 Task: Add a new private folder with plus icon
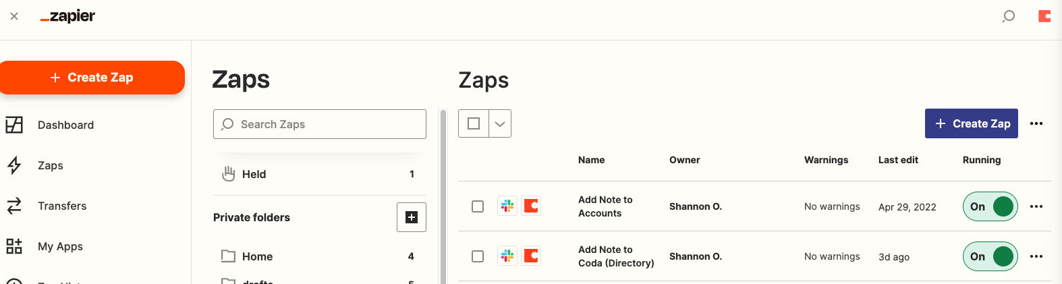point(412,217)
